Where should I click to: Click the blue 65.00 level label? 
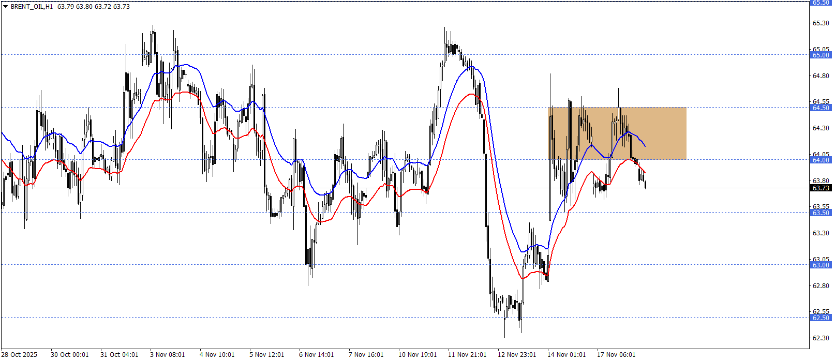coord(821,55)
